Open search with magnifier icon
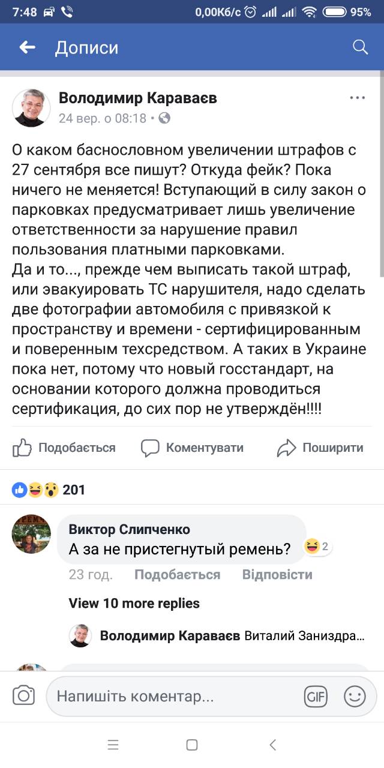The width and height of the screenshot is (384, 768). [x=360, y=47]
